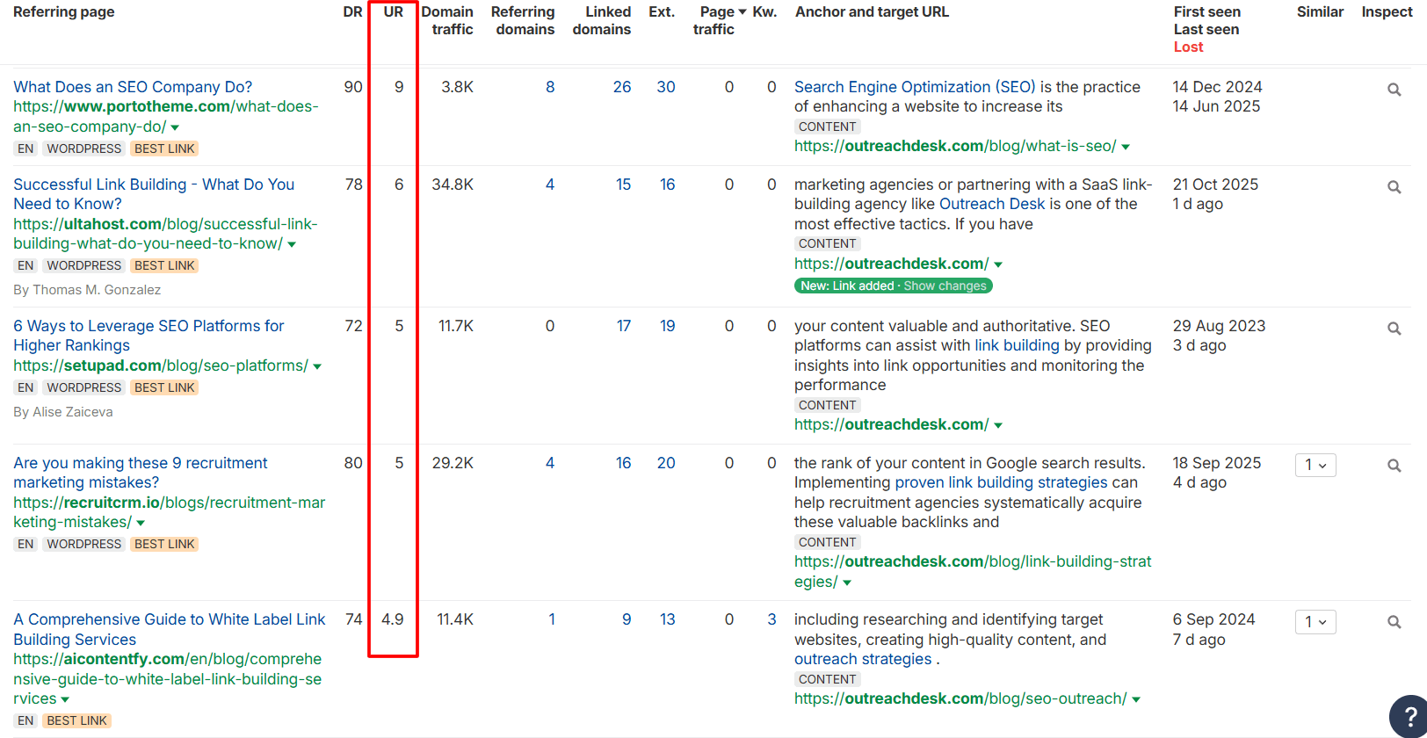This screenshot has width=1427, height=738.
Task: Filter by Lost header label
Action: [1188, 47]
